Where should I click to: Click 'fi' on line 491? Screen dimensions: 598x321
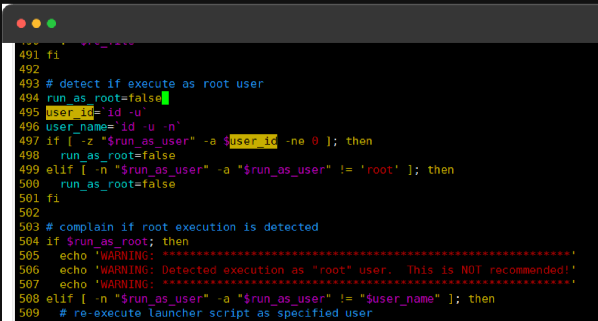pyautogui.click(x=53, y=55)
